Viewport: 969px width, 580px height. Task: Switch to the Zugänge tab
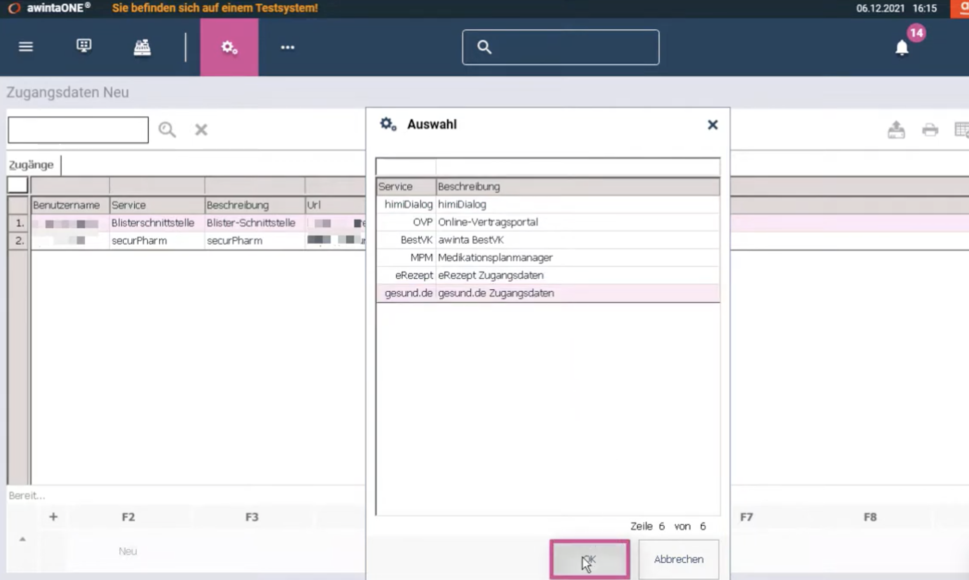pyautogui.click(x=31, y=165)
